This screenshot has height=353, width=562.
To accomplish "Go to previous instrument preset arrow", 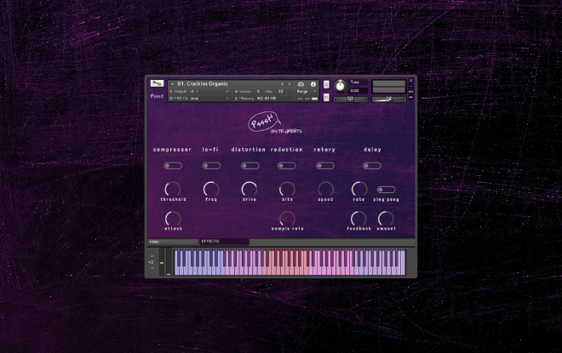I will [282, 84].
